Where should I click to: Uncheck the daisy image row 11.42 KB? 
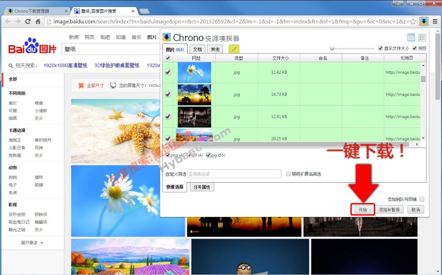coord(168,72)
